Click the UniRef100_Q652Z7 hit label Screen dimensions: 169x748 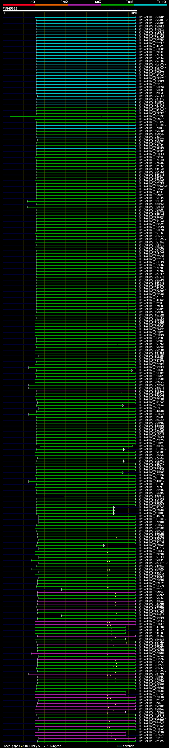152,382
